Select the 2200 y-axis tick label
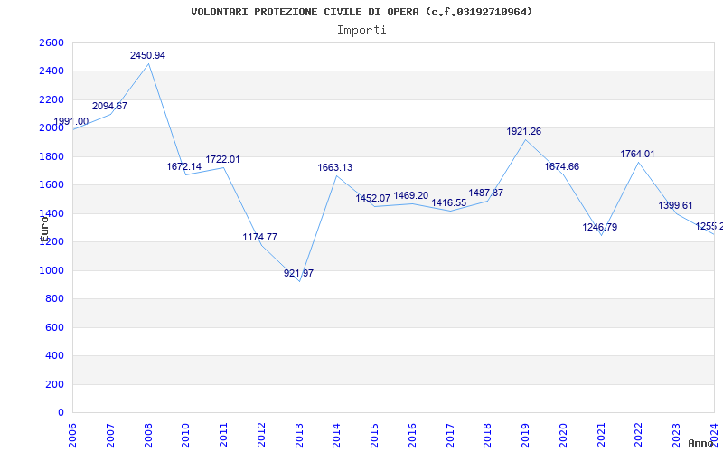The image size is (723, 452). pos(52,100)
